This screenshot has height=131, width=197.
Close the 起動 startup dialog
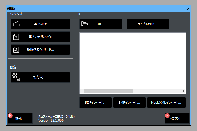tap(188, 9)
